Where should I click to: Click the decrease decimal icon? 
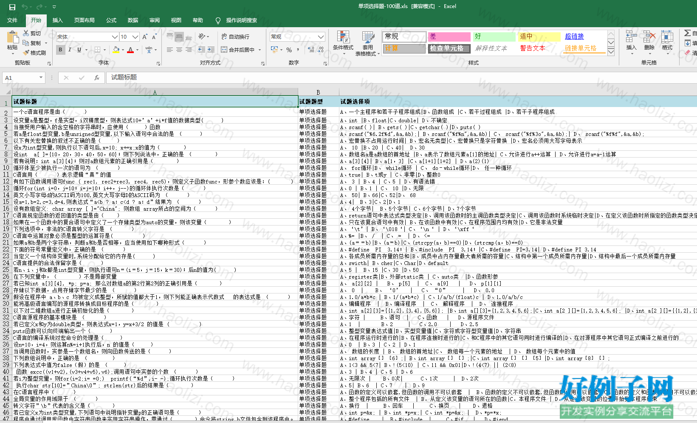click(x=321, y=50)
